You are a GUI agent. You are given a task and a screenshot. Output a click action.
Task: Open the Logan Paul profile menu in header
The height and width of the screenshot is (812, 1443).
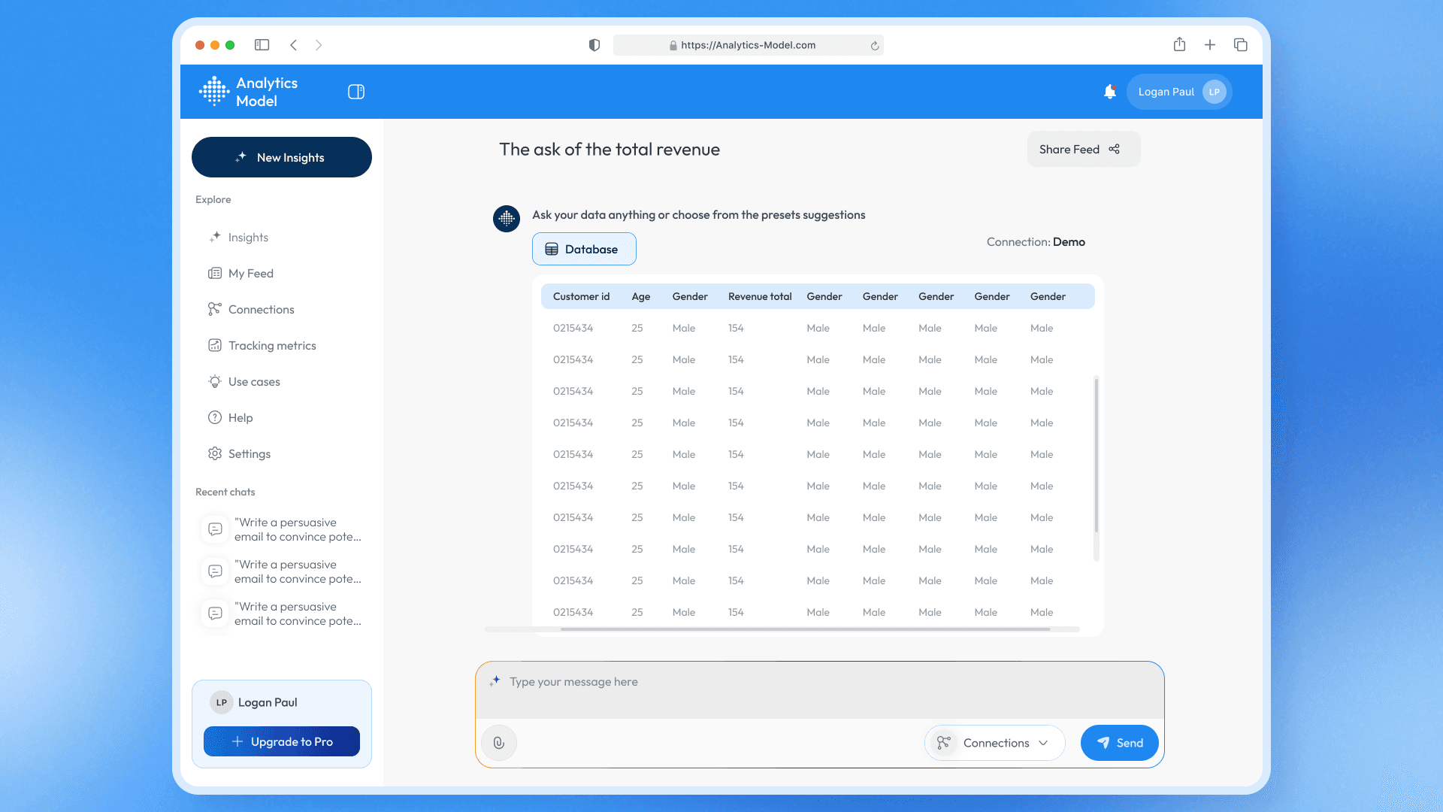pos(1179,92)
